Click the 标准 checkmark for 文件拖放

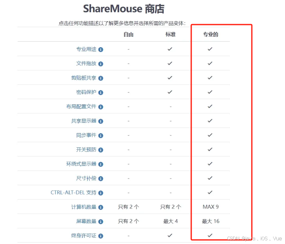click(x=170, y=63)
